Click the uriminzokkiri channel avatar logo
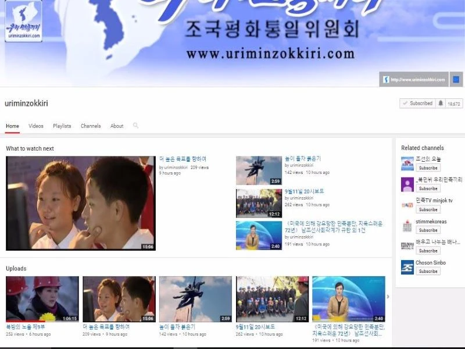The image size is (465, 349). click(24, 21)
